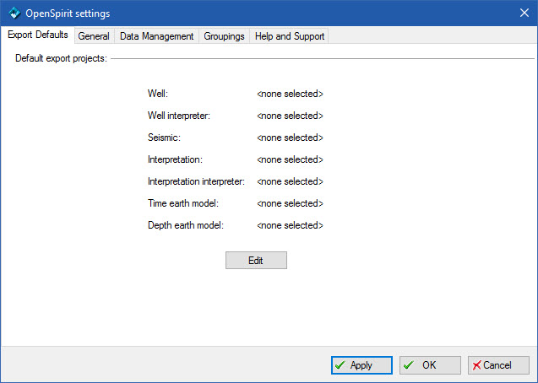Image resolution: width=538 pixels, height=383 pixels.
Task: Click Depth earth model '<none selected>' value
Action: tap(290, 225)
